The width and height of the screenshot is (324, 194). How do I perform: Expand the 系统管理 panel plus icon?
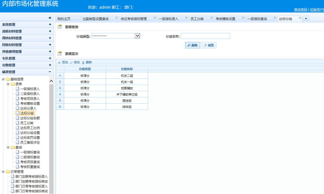tap(50, 24)
